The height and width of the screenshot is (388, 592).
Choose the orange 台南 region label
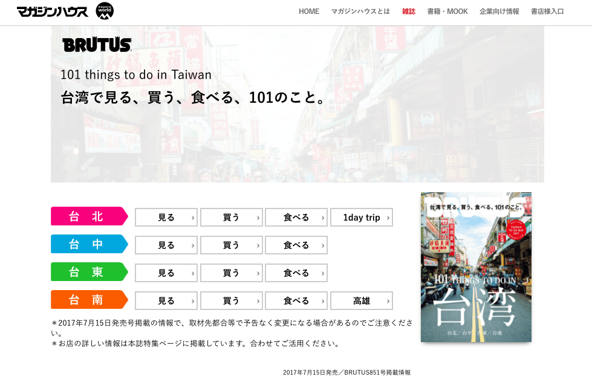89,300
